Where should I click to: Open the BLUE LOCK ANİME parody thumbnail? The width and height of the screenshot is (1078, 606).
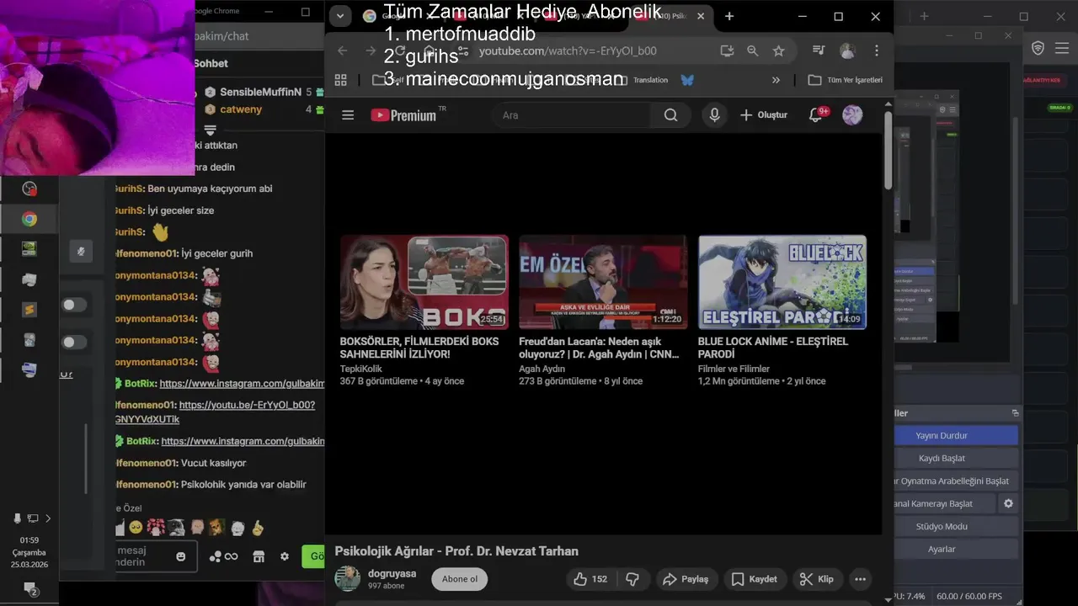pos(782,282)
